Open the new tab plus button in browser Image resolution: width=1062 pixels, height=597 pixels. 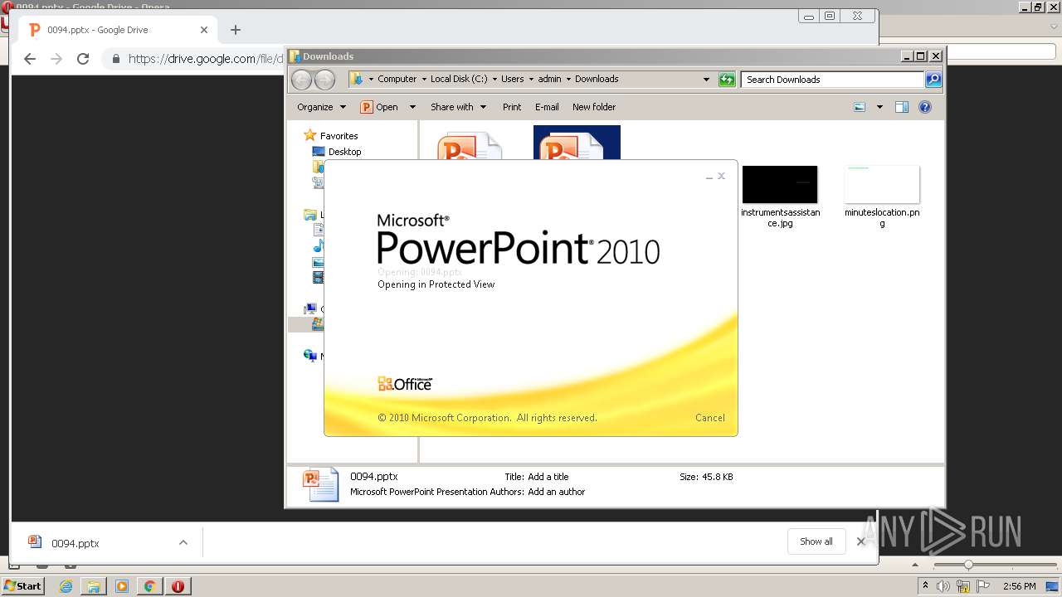point(236,30)
